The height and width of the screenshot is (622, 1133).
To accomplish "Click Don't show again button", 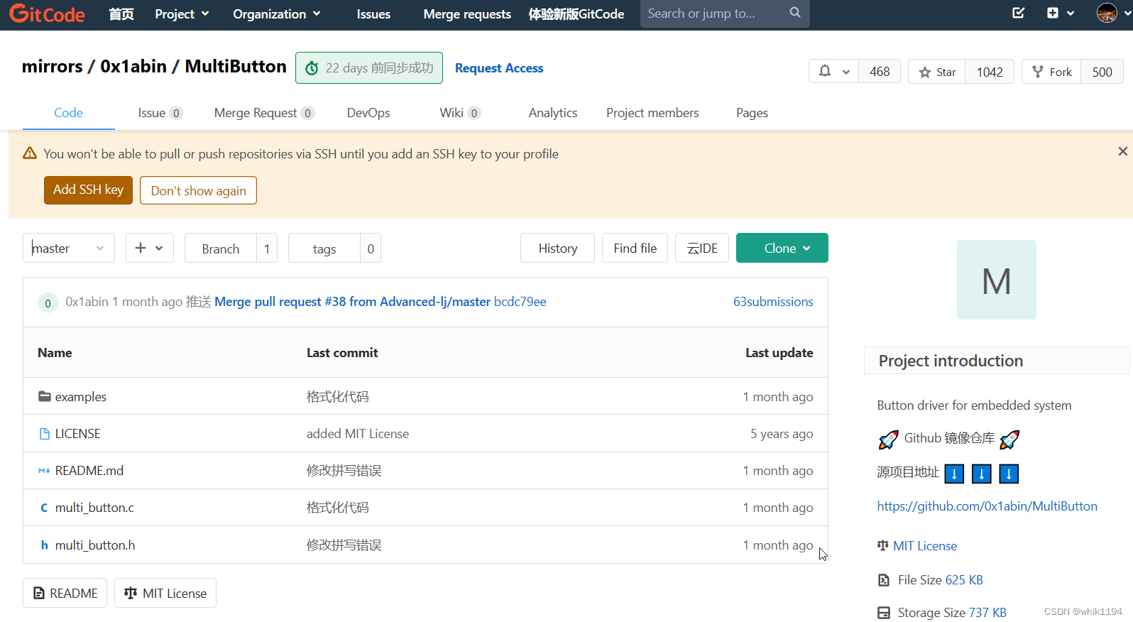I will pos(198,190).
